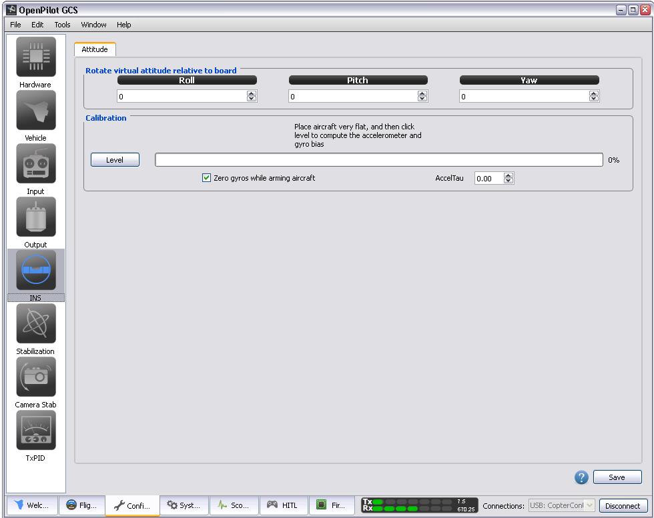Image resolution: width=654 pixels, height=518 pixels.
Task: Increase the Yaw value with up arrow
Action: [x=594, y=94]
